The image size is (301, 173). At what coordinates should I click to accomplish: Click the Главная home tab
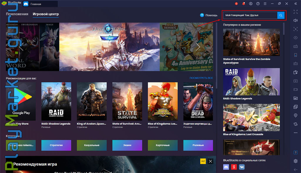coord(40,4)
